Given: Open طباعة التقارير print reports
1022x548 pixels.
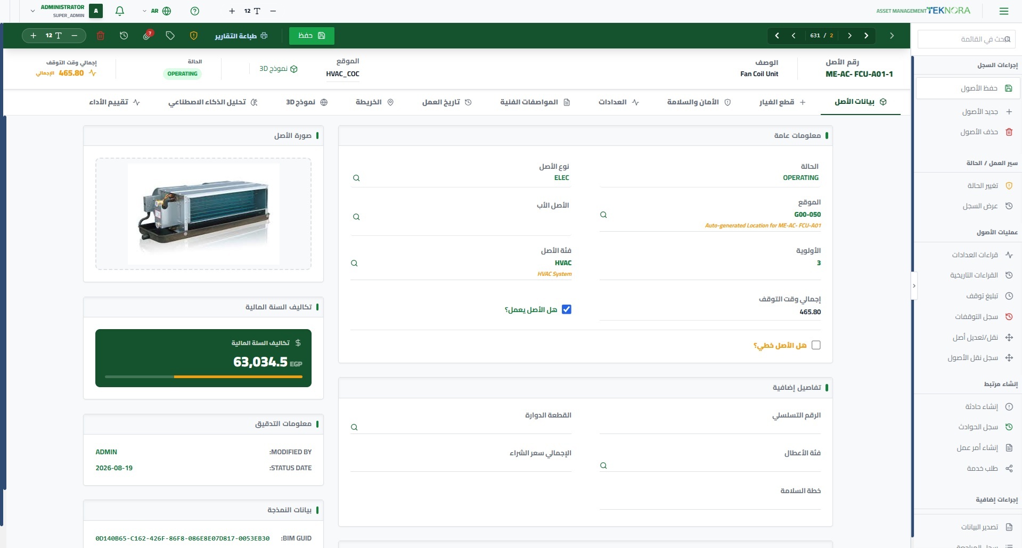Looking at the screenshot, I should (x=241, y=36).
